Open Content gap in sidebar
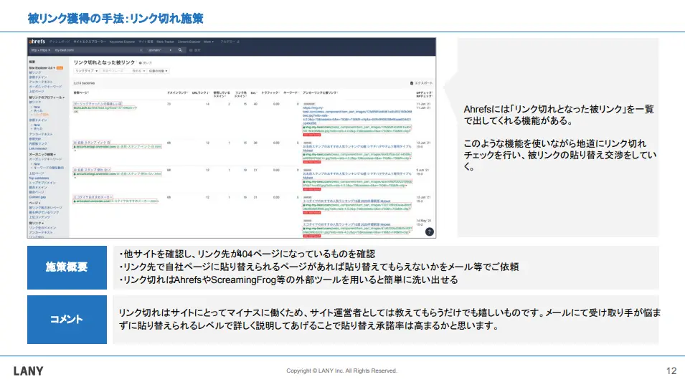Image resolution: width=685 pixels, height=382 pixels. click(x=37, y=197)
